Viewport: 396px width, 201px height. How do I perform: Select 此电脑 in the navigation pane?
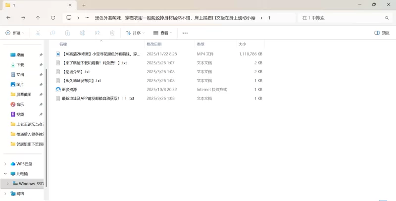[x=22, y=174]
